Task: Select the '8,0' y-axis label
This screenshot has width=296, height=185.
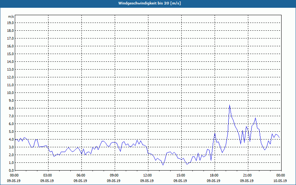Action: click(x=11, y=108)
